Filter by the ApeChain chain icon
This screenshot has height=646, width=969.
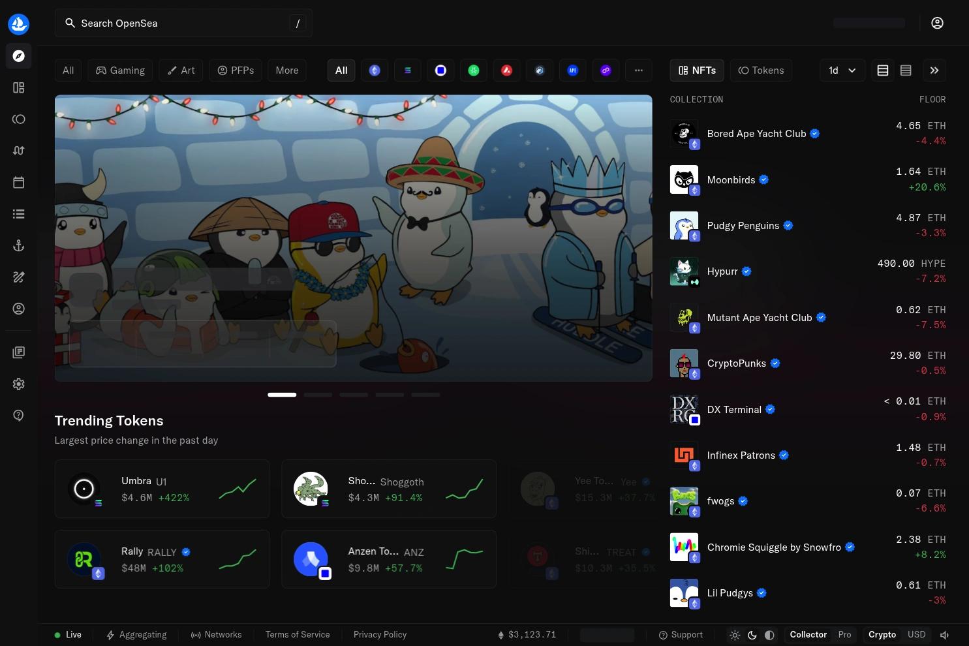click(x=573, y=70)
